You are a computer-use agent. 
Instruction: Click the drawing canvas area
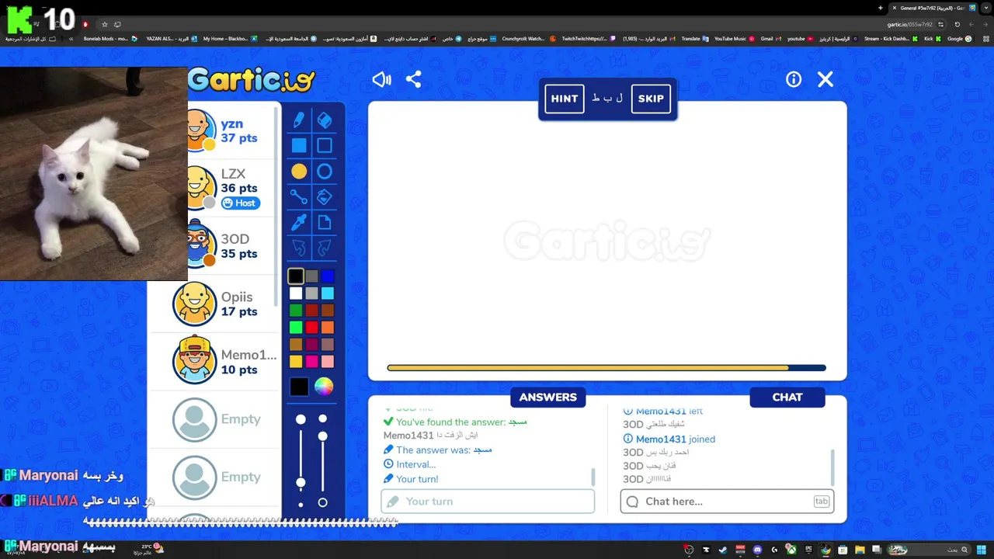click(607, 241)
